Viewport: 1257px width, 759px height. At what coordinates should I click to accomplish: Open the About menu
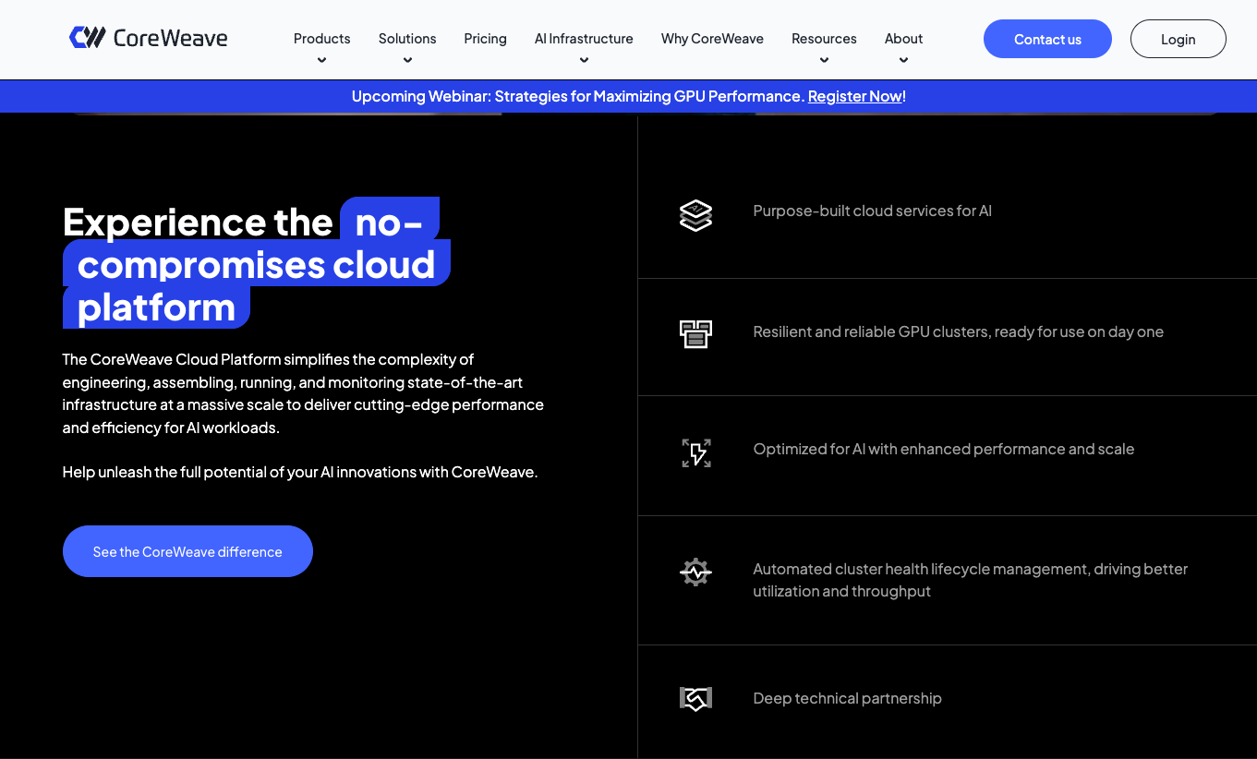tap(903, 39)
